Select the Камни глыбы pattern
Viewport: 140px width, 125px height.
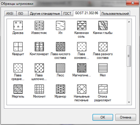pos(103,26)
